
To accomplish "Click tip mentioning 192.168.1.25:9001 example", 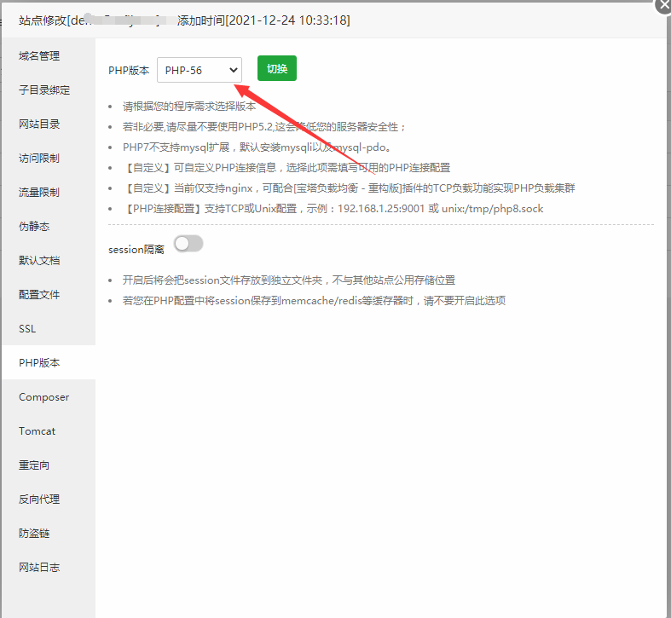I will (333, 209).
